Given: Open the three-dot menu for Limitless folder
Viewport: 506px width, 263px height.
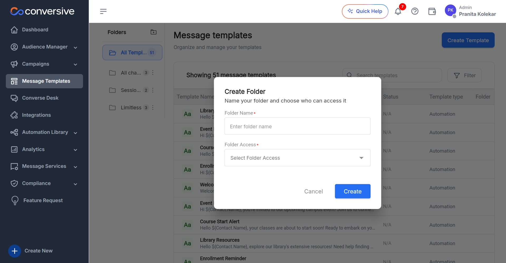Looking at the screenshot, I should coord(153,108).
